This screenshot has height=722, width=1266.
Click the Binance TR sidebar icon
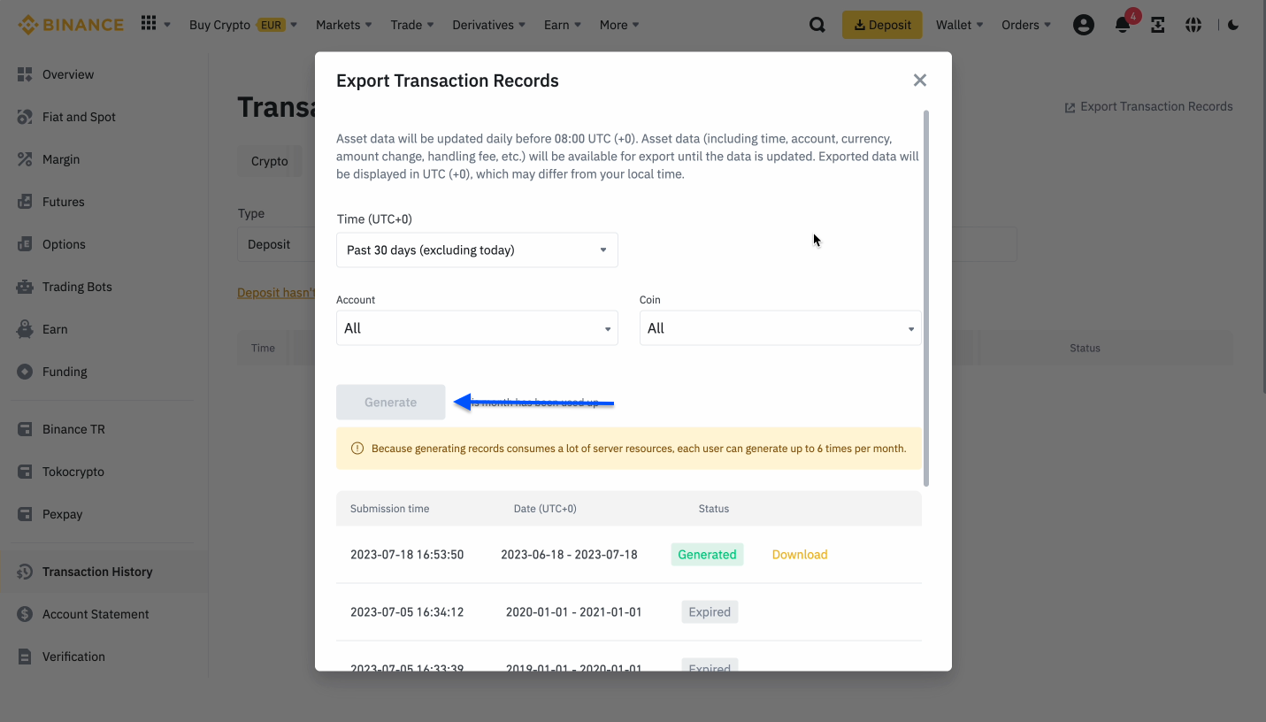point(25,429)
